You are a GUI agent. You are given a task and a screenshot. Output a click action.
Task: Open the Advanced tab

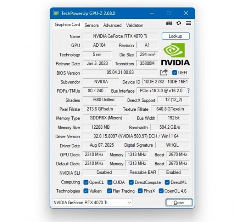112,25
